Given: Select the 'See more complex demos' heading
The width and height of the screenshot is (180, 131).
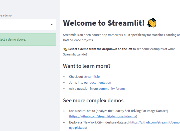Looking at the screenshot, I should [x=93, y=101].
